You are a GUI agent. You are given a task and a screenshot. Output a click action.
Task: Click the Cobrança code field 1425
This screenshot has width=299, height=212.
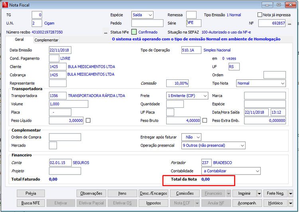pyautogui.click(x=58, y=75)
